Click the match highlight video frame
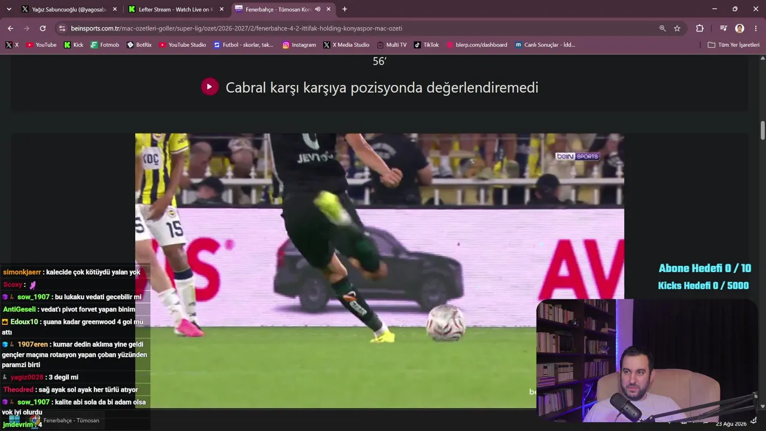The width and height of the screenshot is (766, 431). click(379, 271)
